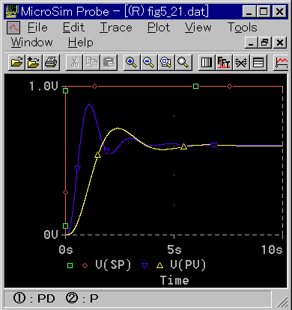Click the Open File folder icon
292x310 pixels.
pyautogui.click(x=16, y=62)
